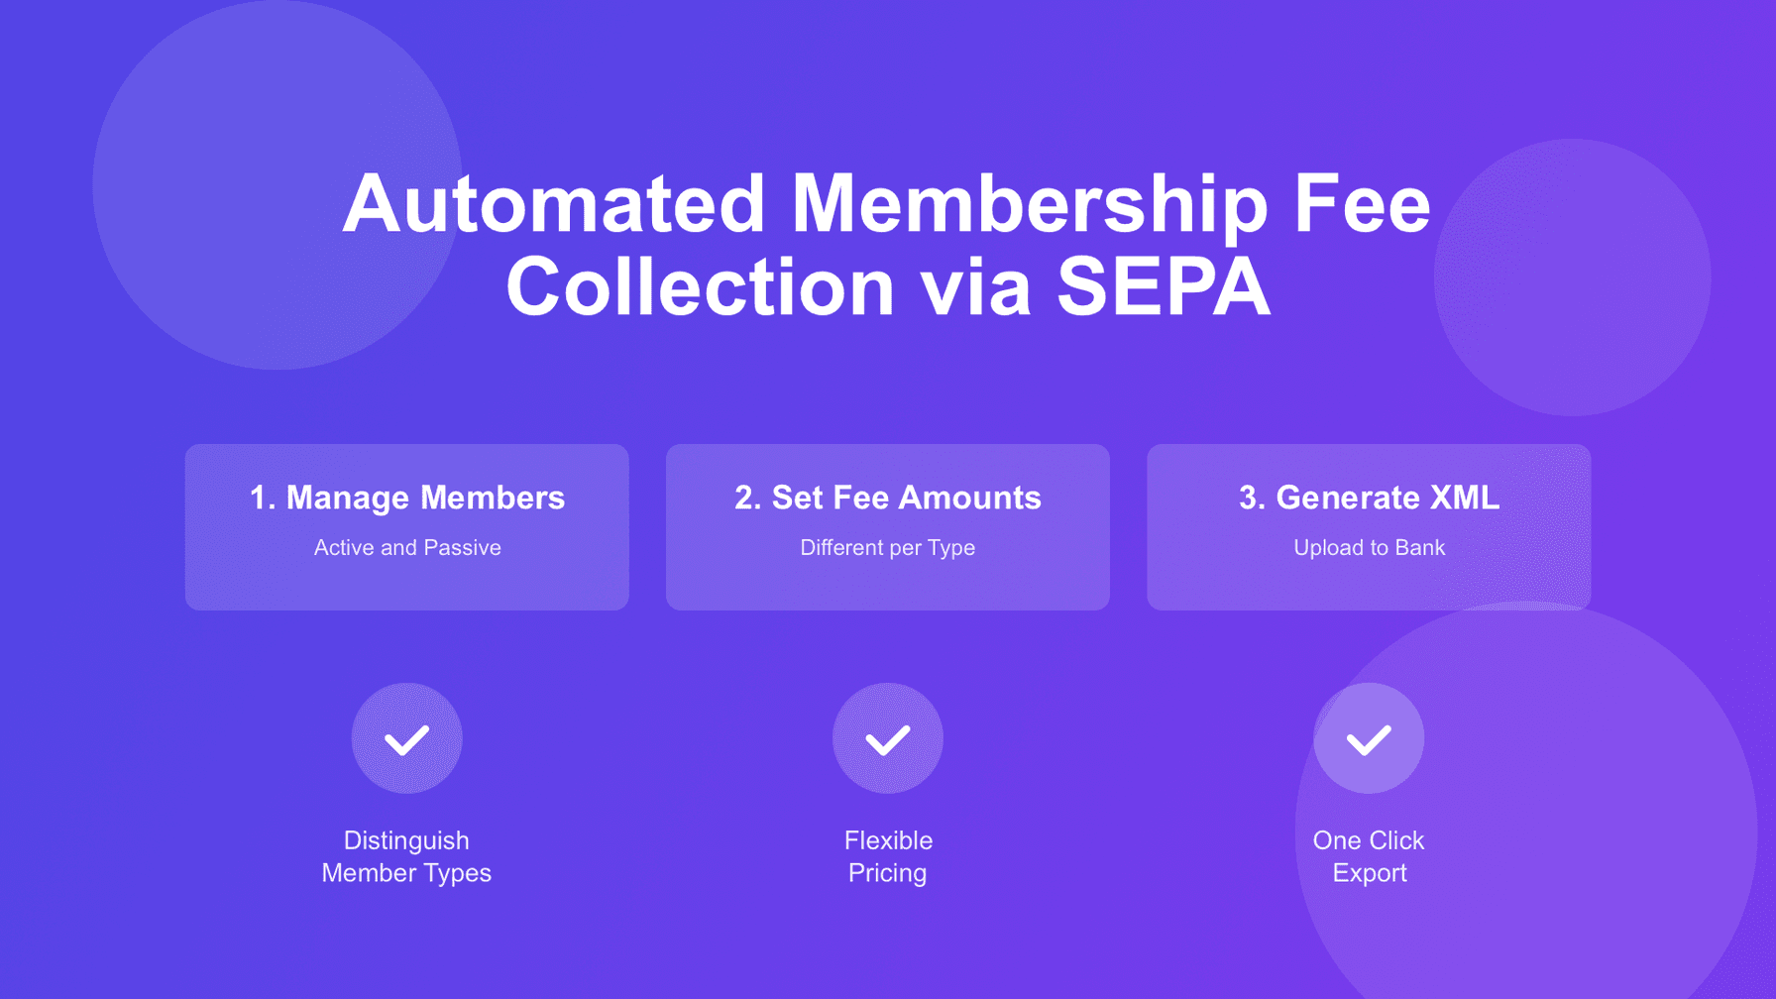Select the 'Upload to Bank' subtitle text

click(1369, 548)
